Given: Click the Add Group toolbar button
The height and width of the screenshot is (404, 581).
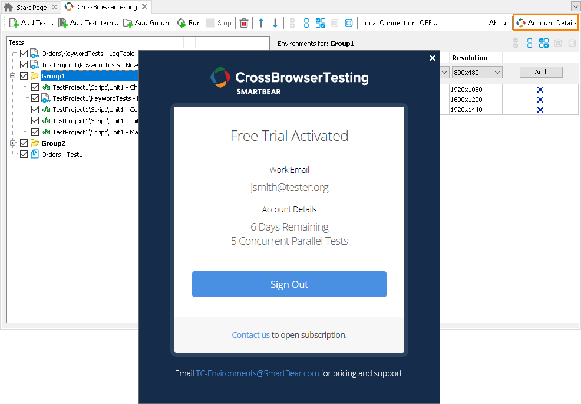Looking at the screenshot, I should tap(146, 23).
